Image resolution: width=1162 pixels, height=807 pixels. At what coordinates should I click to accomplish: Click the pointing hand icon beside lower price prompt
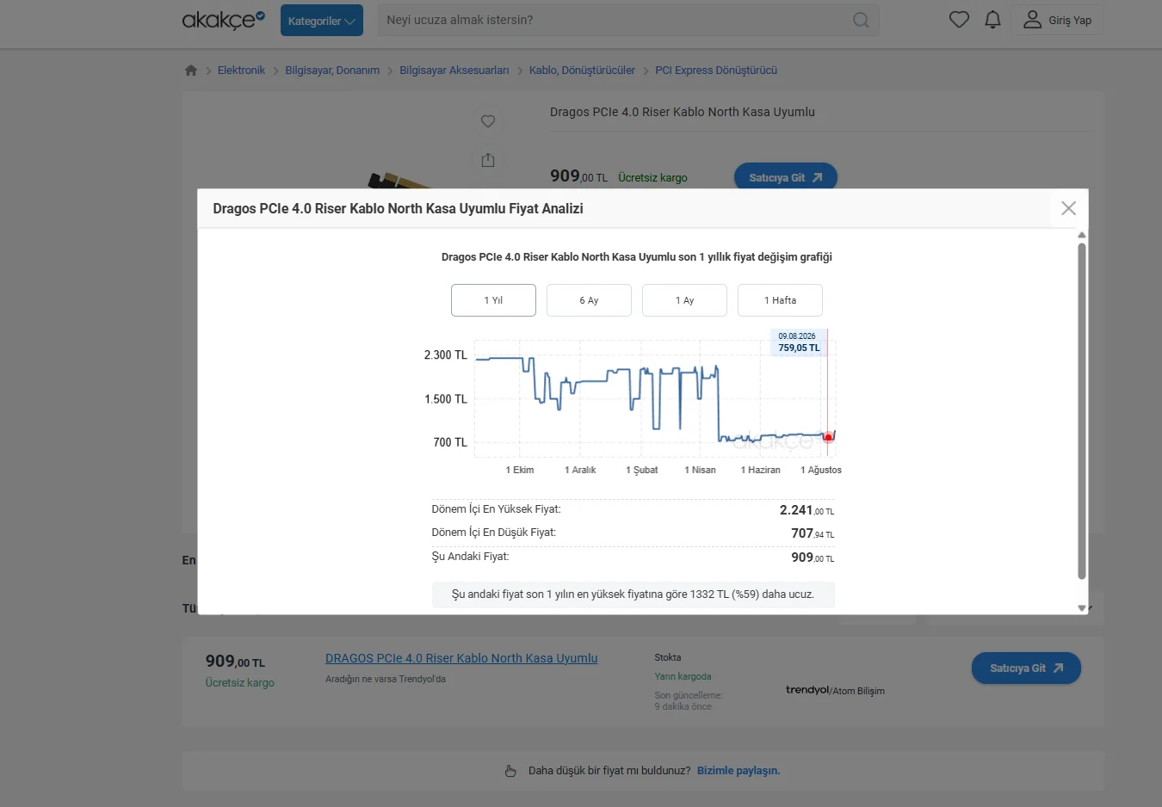click(510, 771)
